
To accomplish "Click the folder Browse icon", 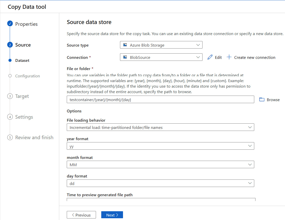I will pos(262,100).
